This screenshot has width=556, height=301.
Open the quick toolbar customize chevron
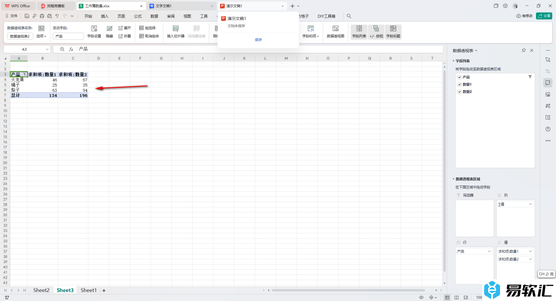(x=72, y=16)
